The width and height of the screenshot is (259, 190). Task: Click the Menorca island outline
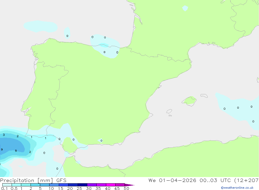pyautogui.click(x=204, y=96)
